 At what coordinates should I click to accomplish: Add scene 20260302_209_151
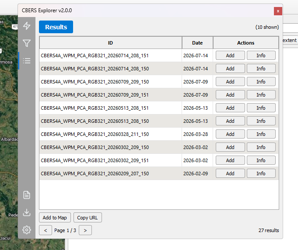pos(230,160)
